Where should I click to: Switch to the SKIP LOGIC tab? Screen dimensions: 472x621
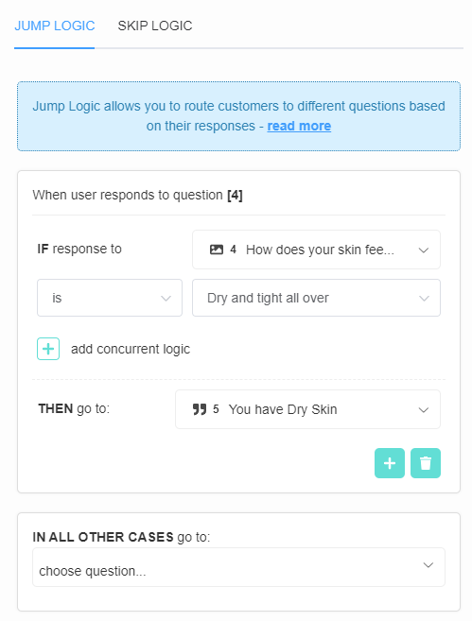(x=154, y=26)
